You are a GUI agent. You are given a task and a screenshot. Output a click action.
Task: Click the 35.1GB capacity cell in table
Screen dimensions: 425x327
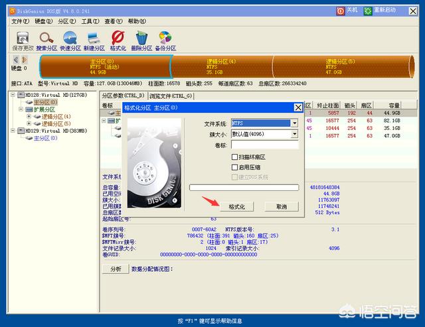click(392, 128)
